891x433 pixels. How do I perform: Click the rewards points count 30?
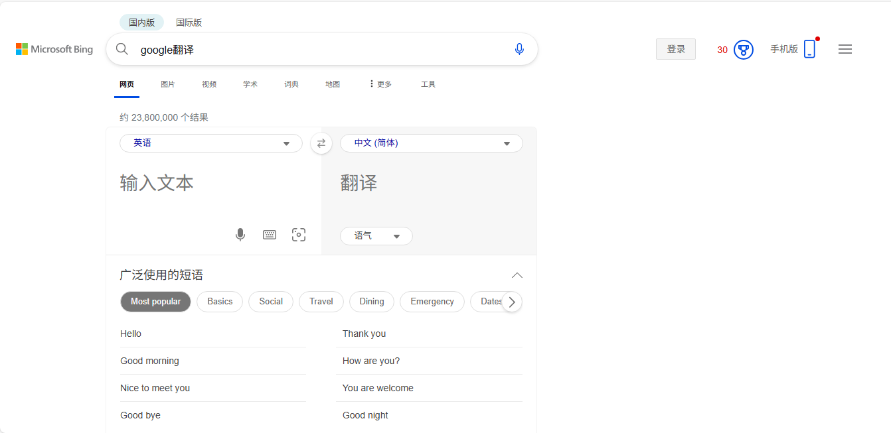722,50
